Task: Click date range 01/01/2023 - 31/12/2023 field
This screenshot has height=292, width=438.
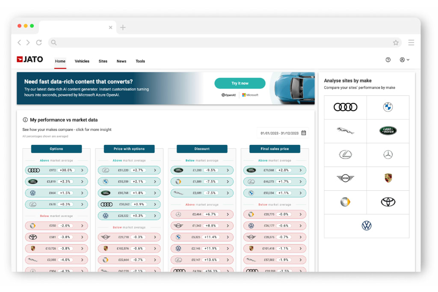Action: tap(283, 133)
